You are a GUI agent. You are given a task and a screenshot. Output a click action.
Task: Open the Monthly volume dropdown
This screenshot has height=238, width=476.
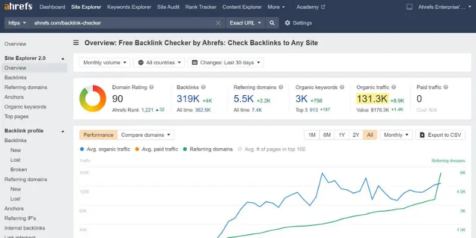[x=105, y=62]
